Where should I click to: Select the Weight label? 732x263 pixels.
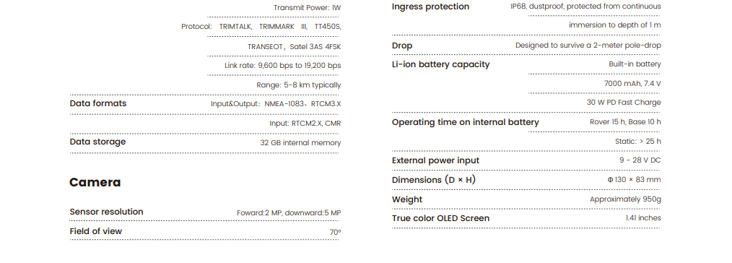406,199
